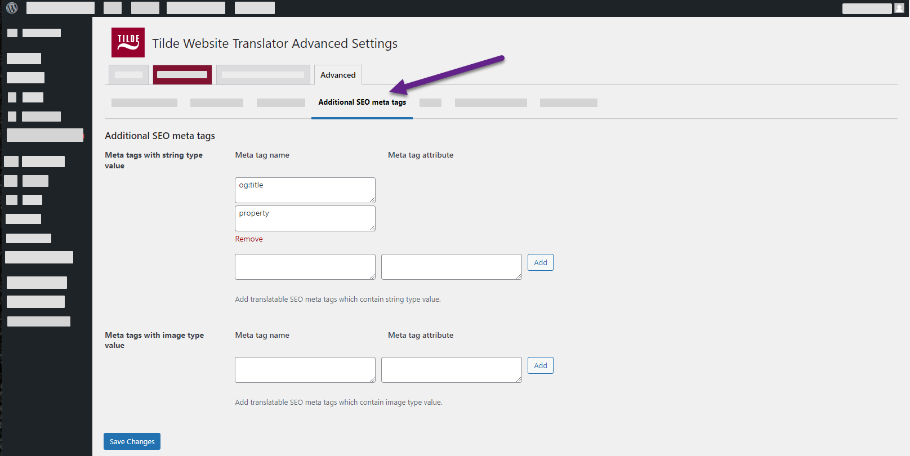The height and width of the screenshot is (456, 910).
Task: Save Changes to settings
Action: (x=132, y=441)
